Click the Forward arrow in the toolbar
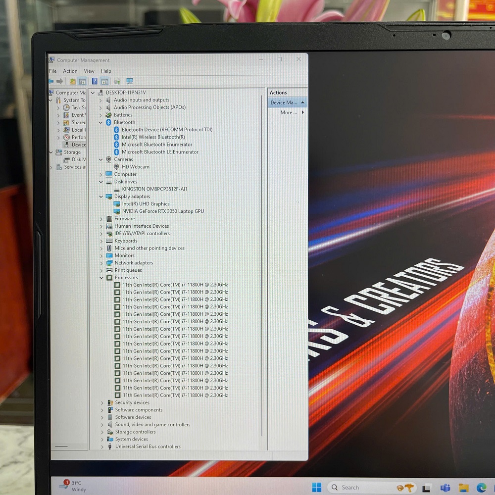 click(59, 81)
